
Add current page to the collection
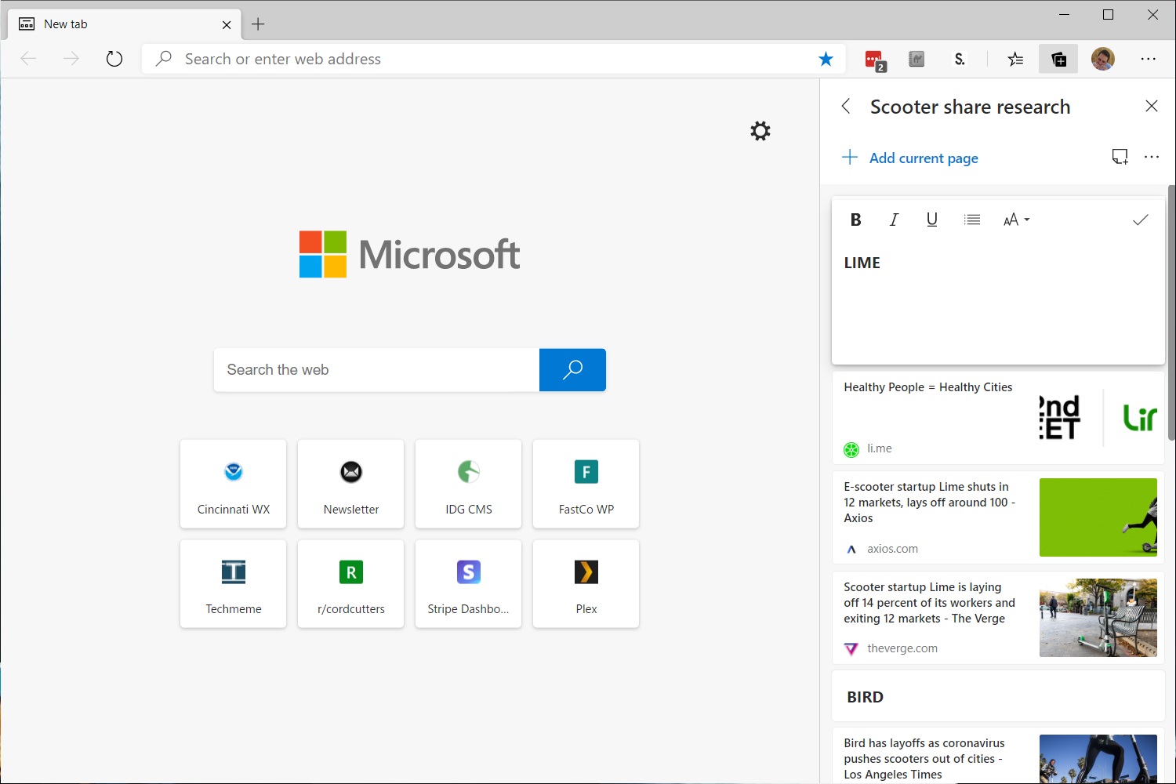click(x=910, y=158)
